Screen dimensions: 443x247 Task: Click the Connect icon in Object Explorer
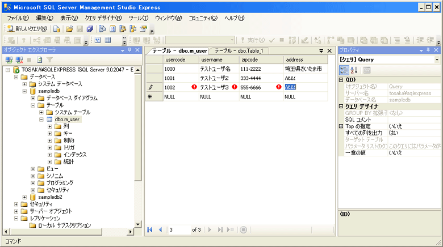click(9, 60)
